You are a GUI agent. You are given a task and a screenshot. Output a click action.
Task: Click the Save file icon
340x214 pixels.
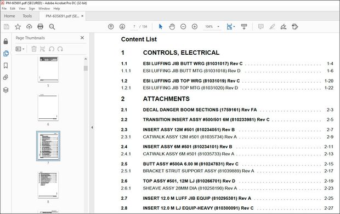[7, 27]
